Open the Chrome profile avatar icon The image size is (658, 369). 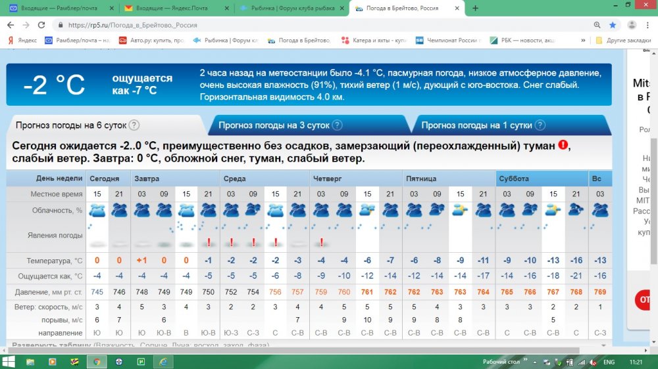[x=632, y=25]
